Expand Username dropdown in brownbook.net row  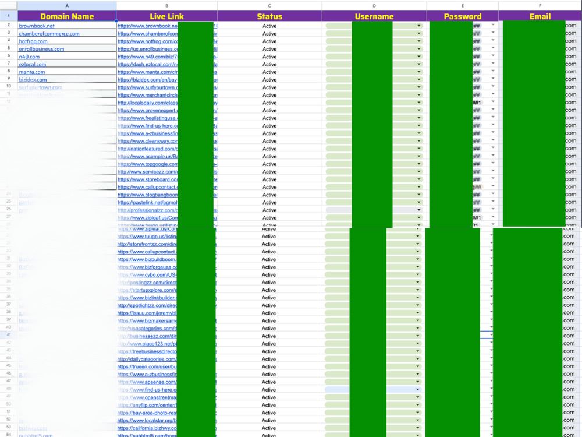click(x=418, y=26)
